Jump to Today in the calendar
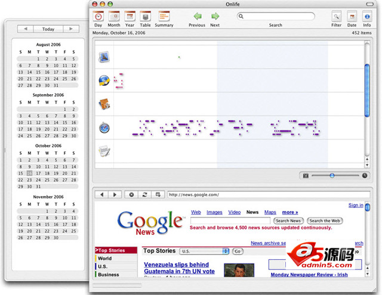Image resolution: width=382 pixels, height=295 pixels. pos(48,29)
